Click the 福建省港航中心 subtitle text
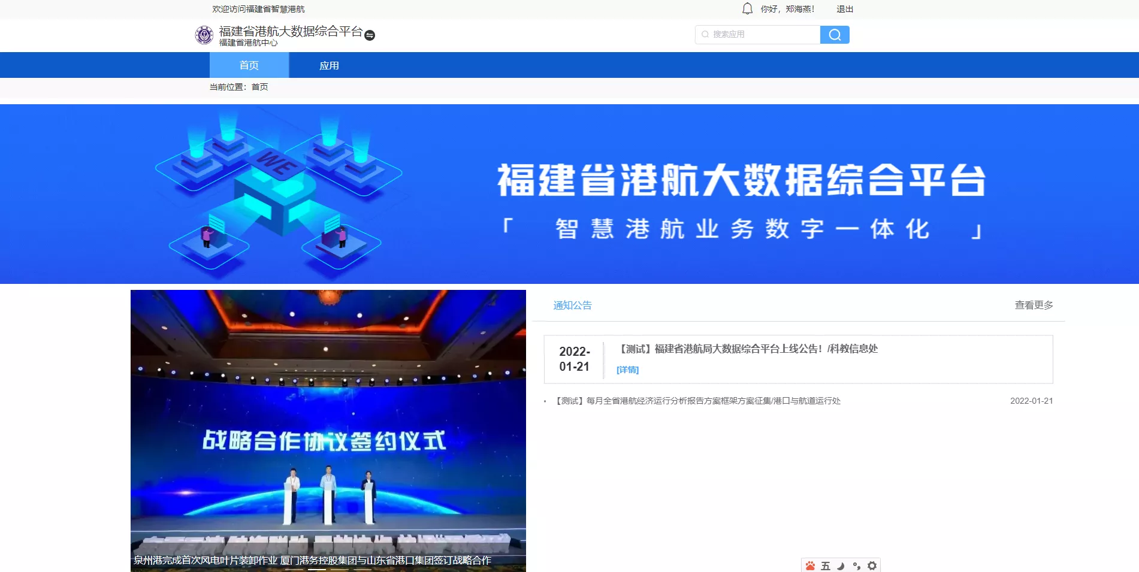Image resolution: width=1139 pixels, height=572 pixels. click(248, 43)
